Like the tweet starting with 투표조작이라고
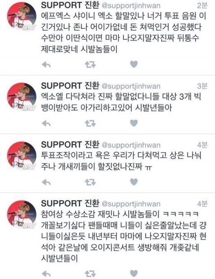The image size is (215, 279). 134,182
